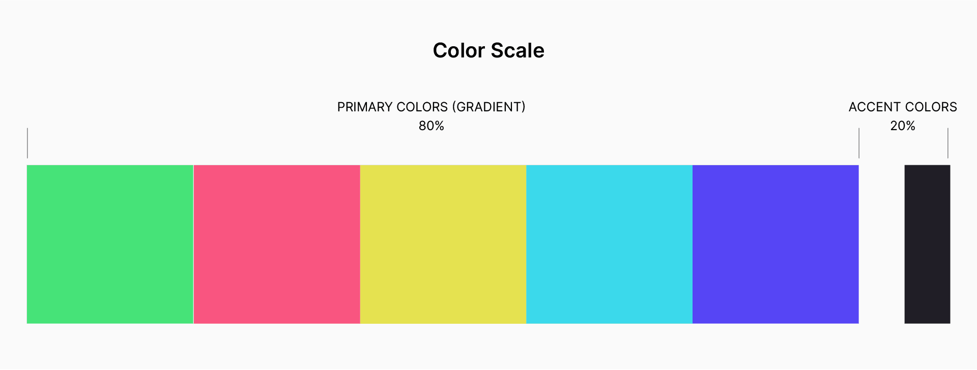
Task: Select the black accent color swatch
Action: tap(927, 244)
